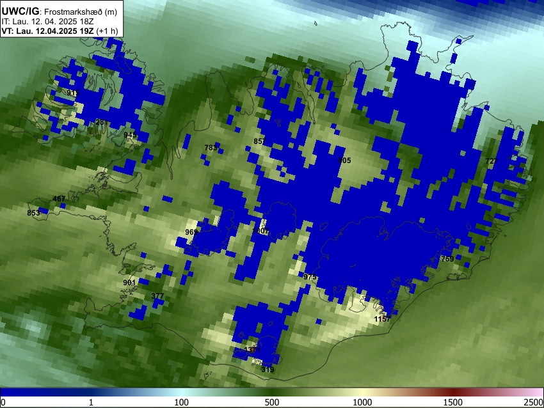Click the '100' tick label on the color scale
The height and width of the screenshot is (408, 544).
tap(181, 402)
